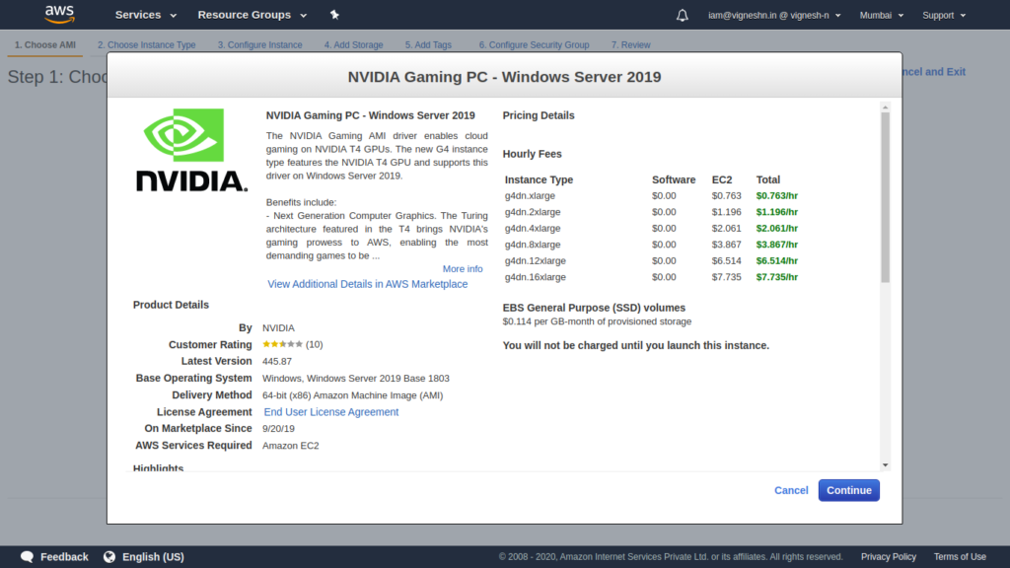Viewport: 1010px width, 568px height.
Task: Click the Latest Version value 445.87
Action: 277,362
